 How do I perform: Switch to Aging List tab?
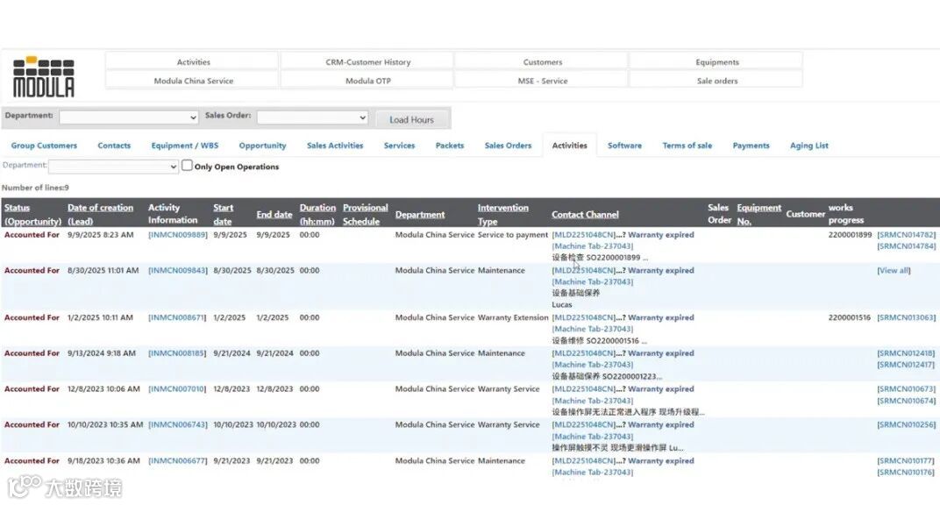808,146
